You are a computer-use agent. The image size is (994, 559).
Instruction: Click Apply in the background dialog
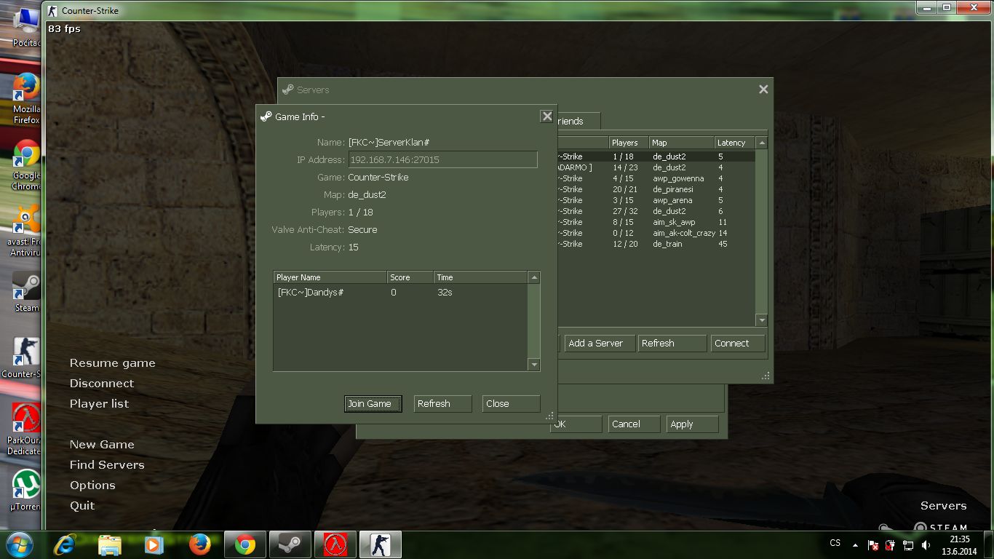coord(692,424)
